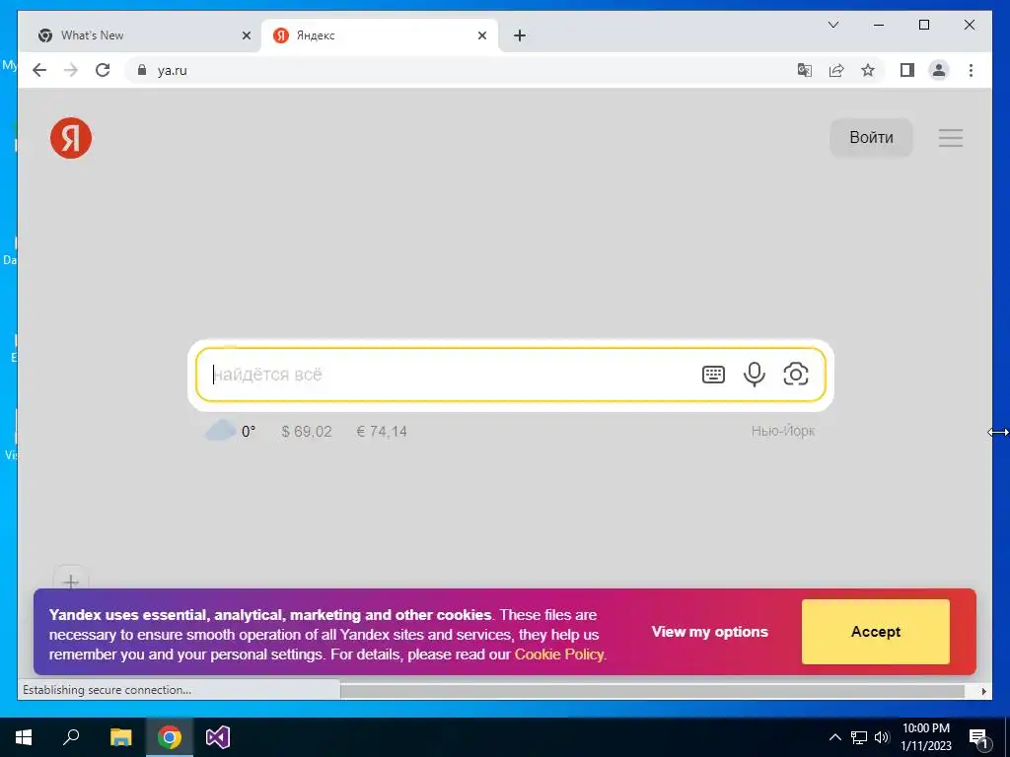Viewport: 1010px width, 757px height.
Task: Click the euro rate € 74,14
Action: (x=382, y=432)
